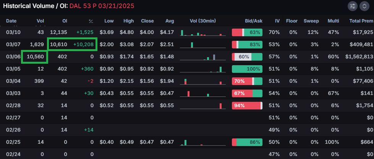
Task: Click the Vol (30min) column header
Action: 203,21
